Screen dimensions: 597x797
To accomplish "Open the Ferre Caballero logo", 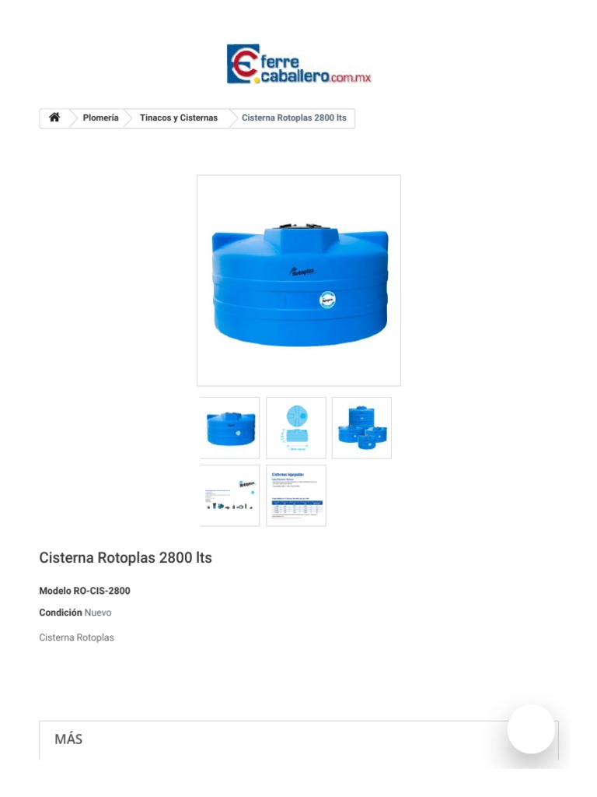I will pos(298,64).
